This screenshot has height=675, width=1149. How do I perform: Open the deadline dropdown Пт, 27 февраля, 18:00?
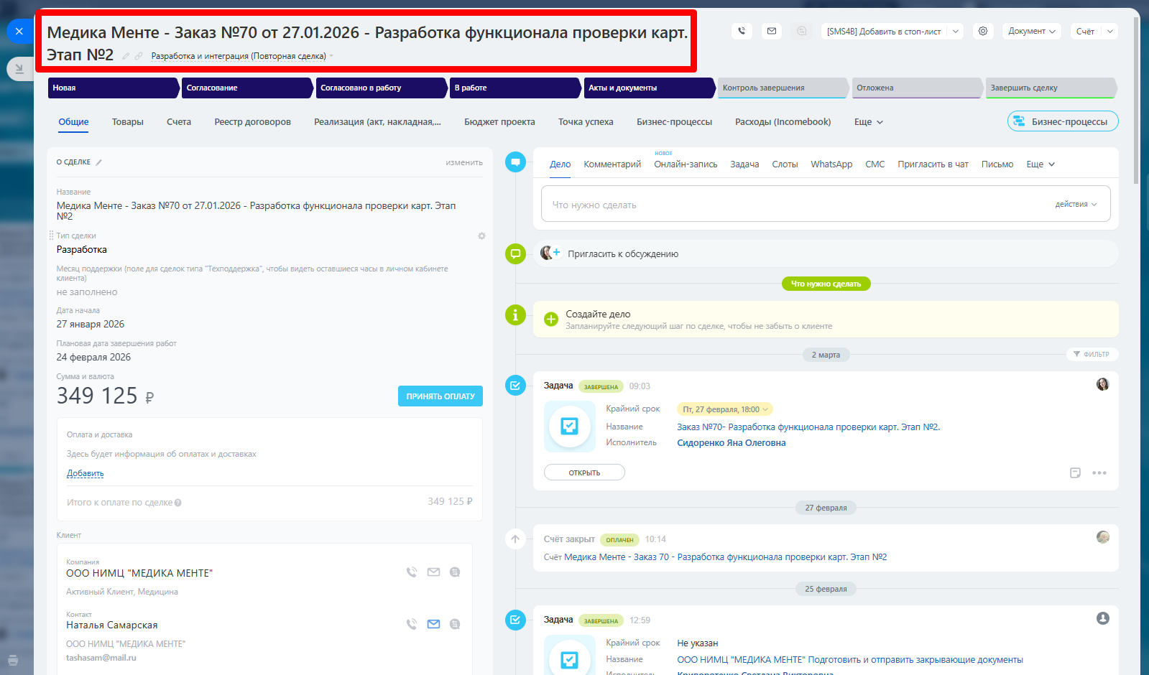click(x=724, y=409)
